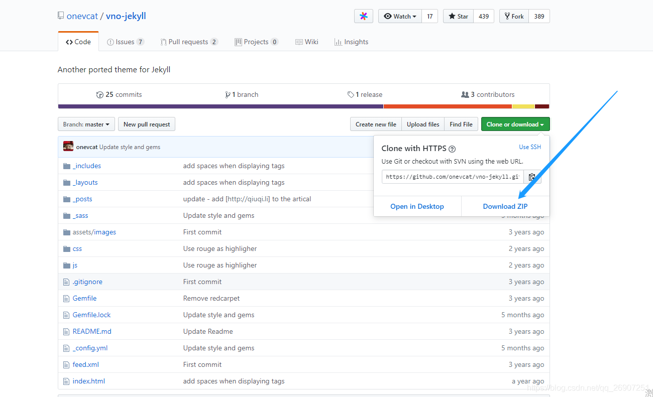
Task: Open the onevcat owner link in header
Action: 82,16
